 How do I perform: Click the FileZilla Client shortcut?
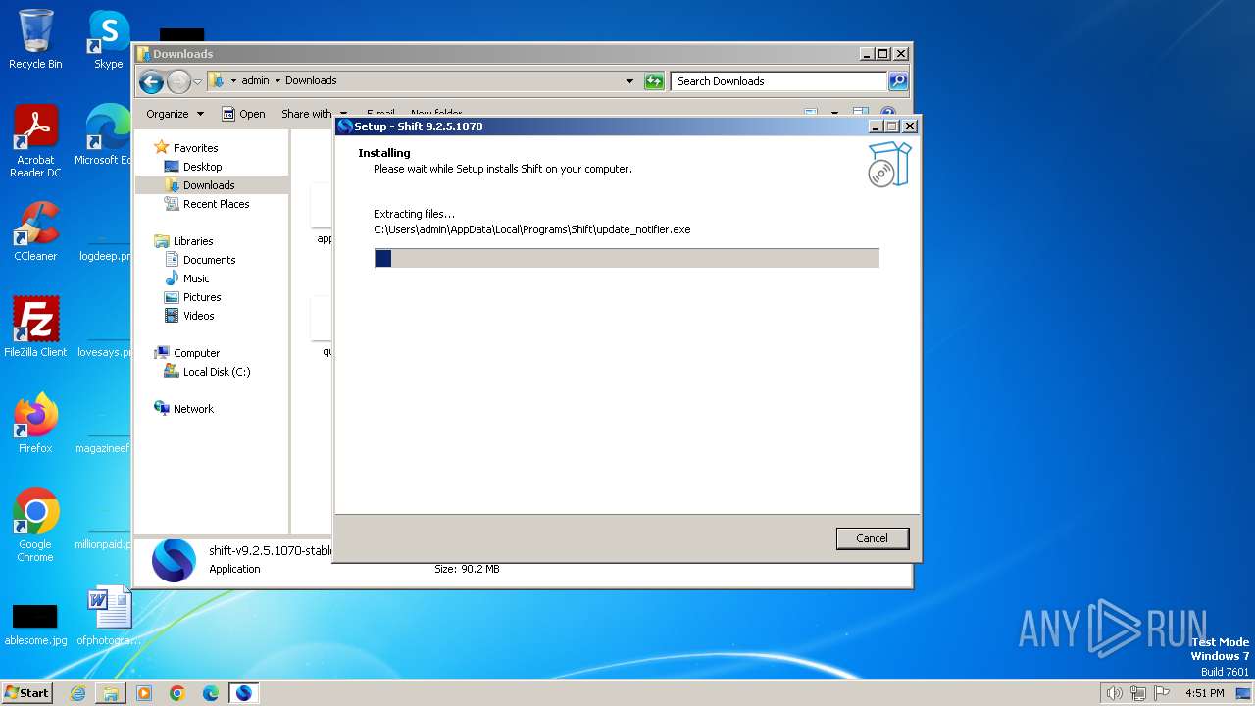(x=35, y=327)
